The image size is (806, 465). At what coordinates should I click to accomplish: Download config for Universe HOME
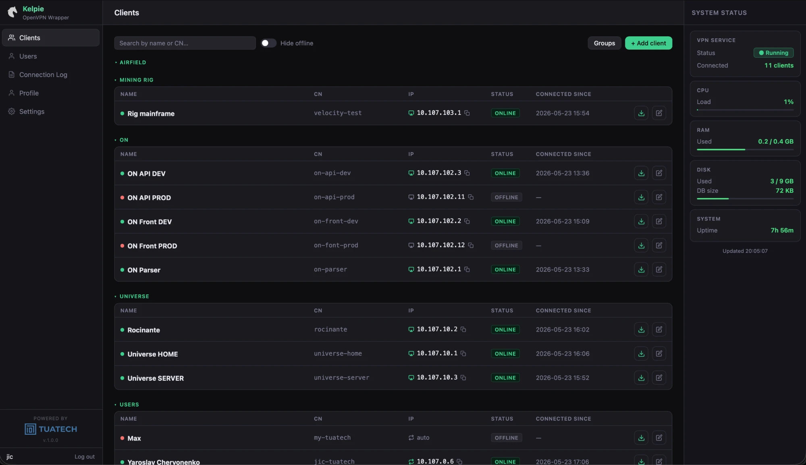[x=641, y=354]
